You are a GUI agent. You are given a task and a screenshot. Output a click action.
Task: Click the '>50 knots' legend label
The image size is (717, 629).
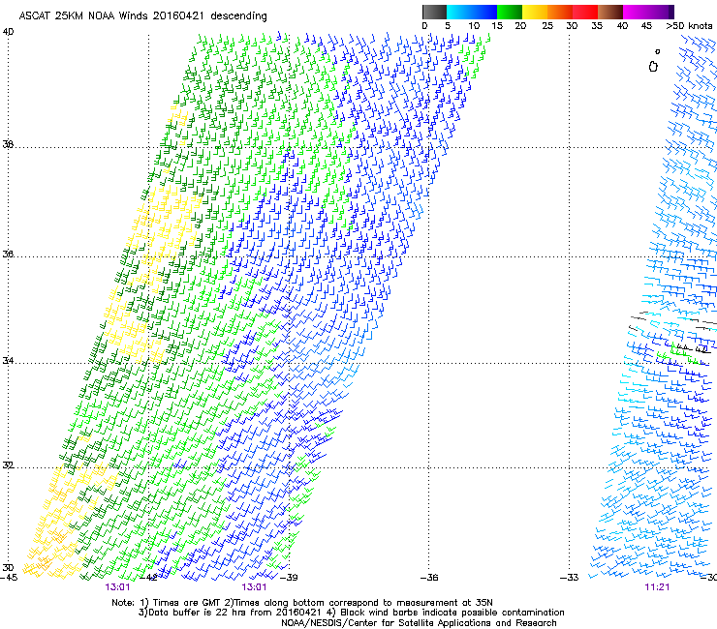(x=689, y=26)
